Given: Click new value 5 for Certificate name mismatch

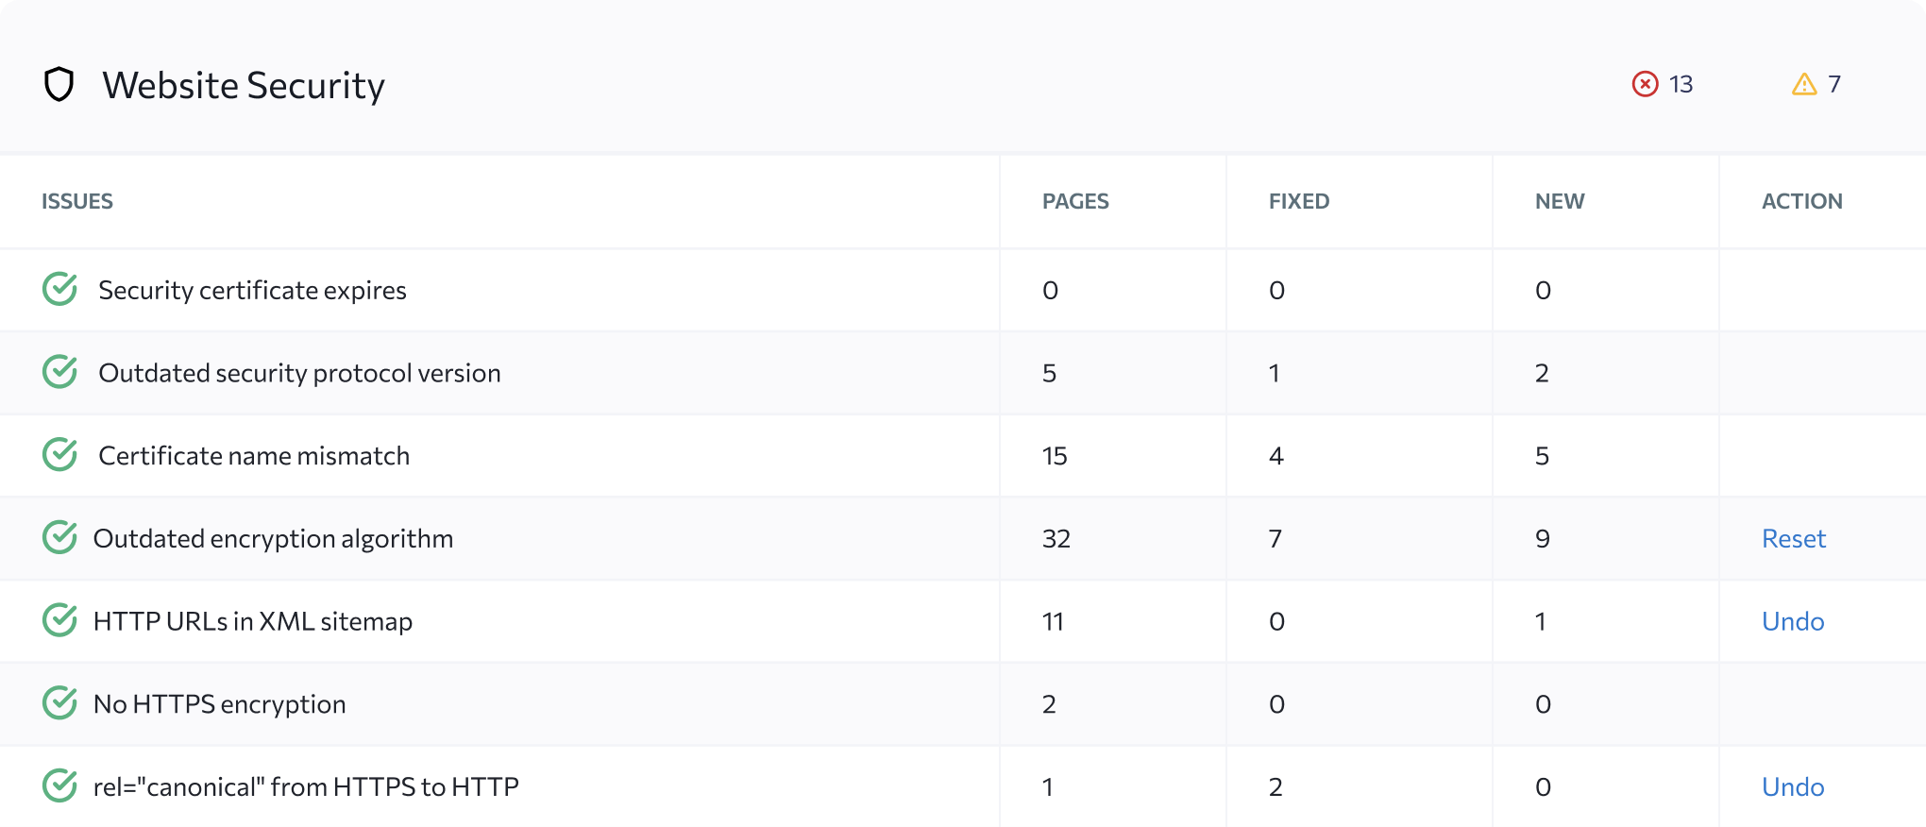Looking at the screenshot, I should (x=1542, y=456).
